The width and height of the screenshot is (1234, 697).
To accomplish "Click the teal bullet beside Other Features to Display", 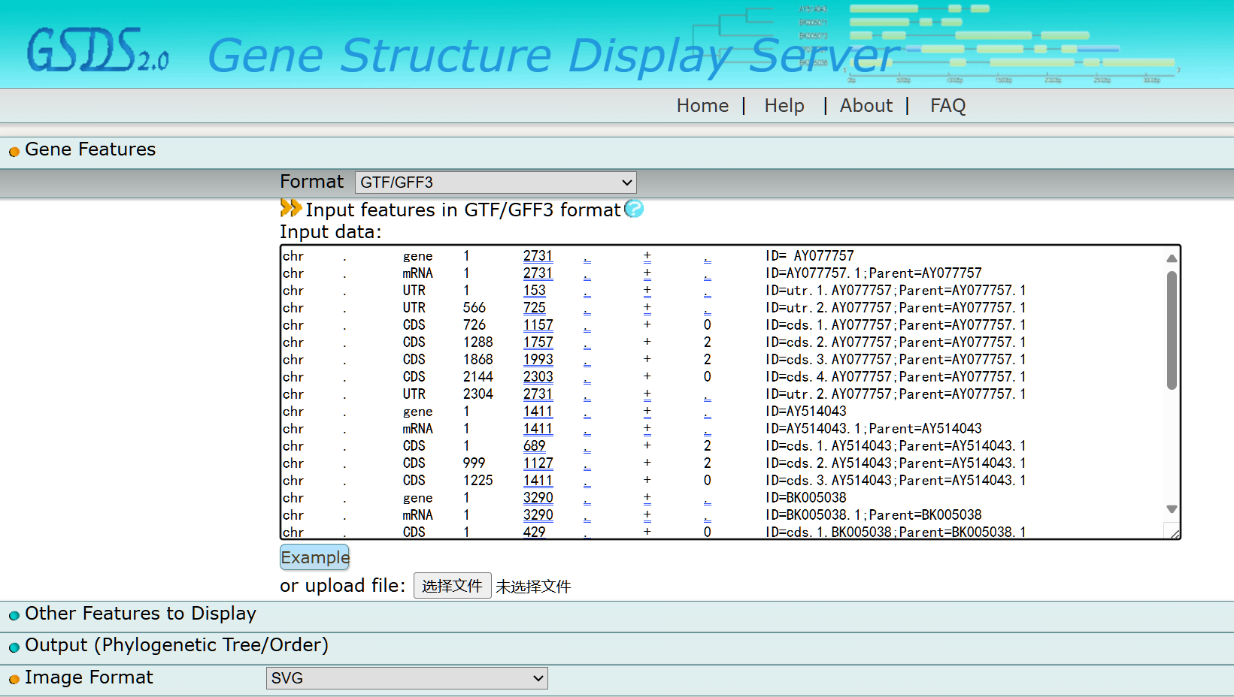I will click(14, 616).
